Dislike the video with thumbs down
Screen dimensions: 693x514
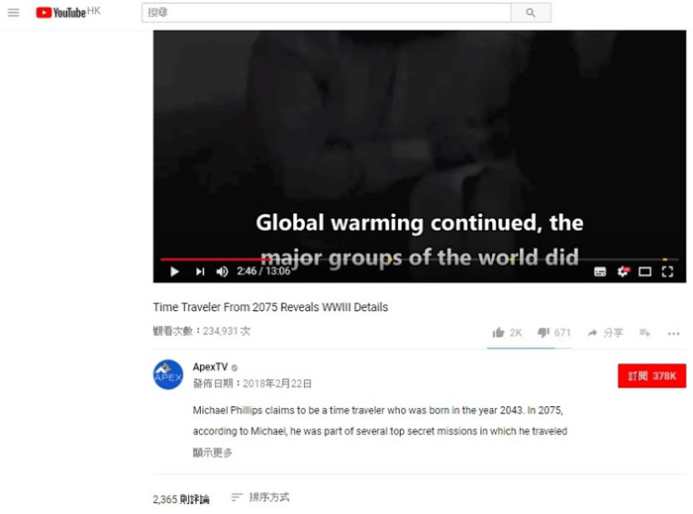pyautogui.click(x=553, y=333)
